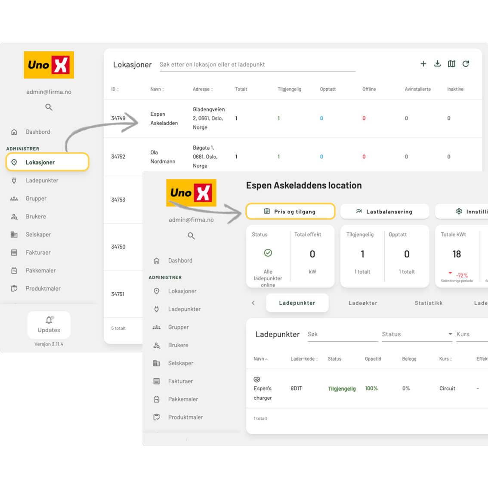Click the search magnifier under admin@firma.no

coord(49,107)
